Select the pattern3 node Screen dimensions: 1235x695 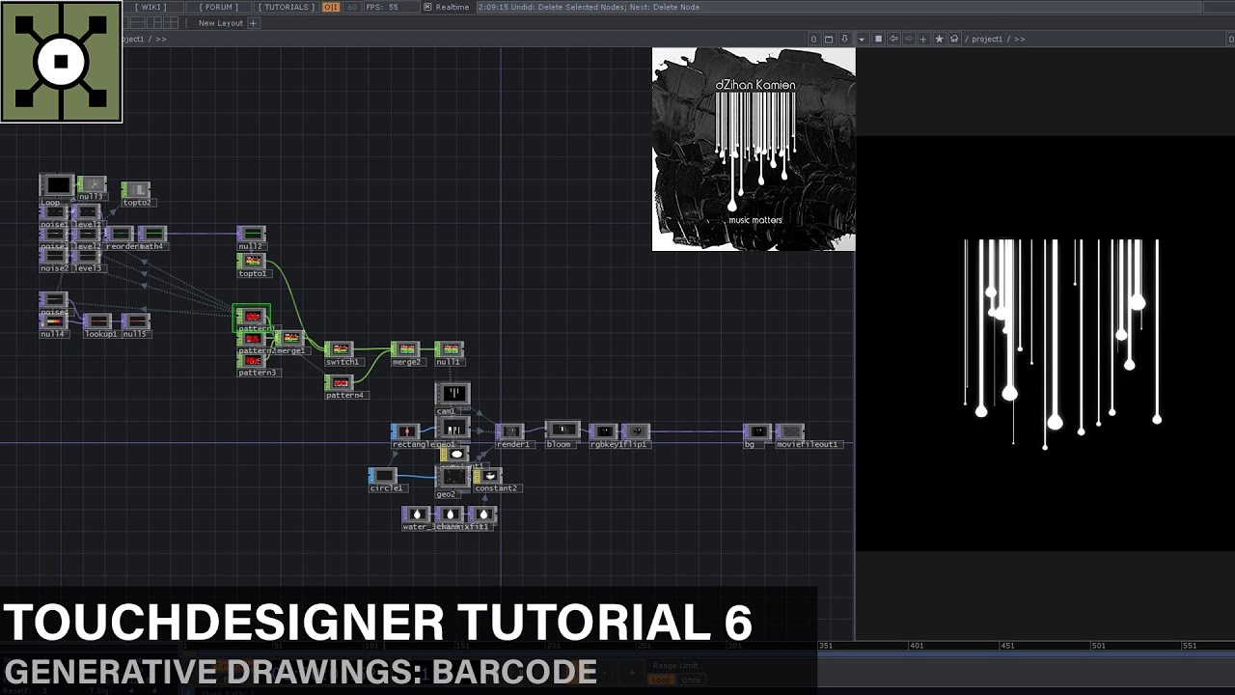pyautogui.click(x=252, y=361)
